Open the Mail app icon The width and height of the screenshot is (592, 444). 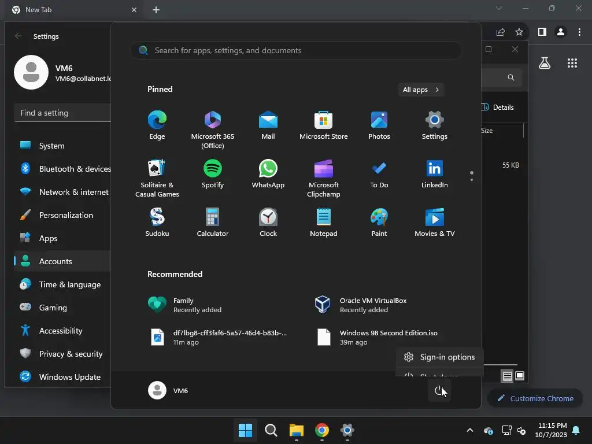tap(268, 125)
